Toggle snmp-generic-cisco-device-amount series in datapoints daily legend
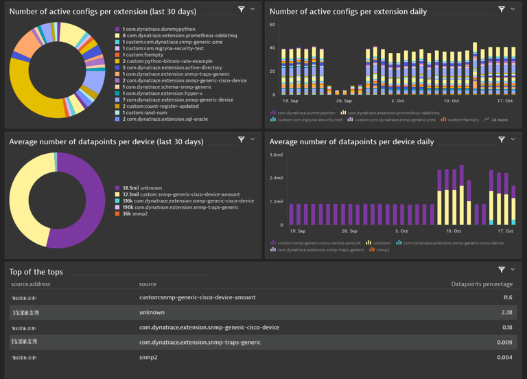Screen dimensions: 527x379 [x=315, y=243]
